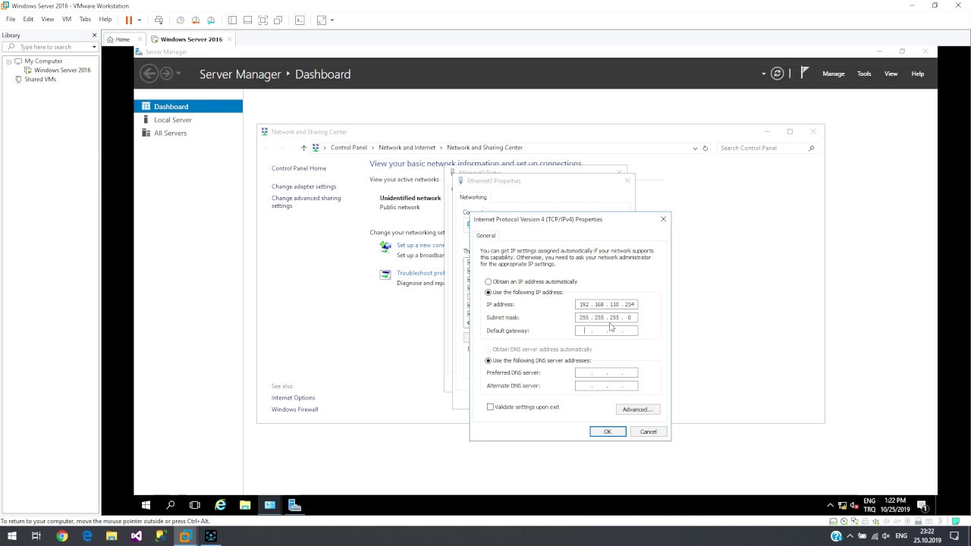Click the IP address field
Viewport: 971px width, 546px height.
coord(606,304)
